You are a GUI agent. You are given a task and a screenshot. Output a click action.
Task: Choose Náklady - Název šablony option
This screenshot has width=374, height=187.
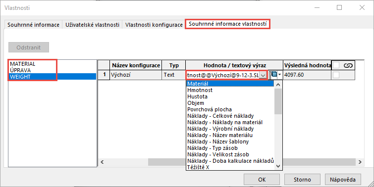230,141
